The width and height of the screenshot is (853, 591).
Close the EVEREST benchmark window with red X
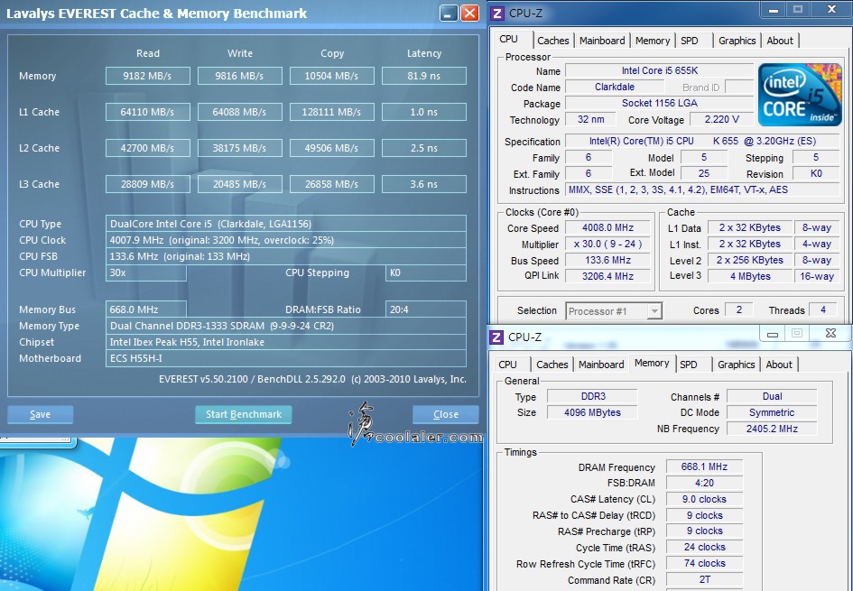[x=469, y=13]
